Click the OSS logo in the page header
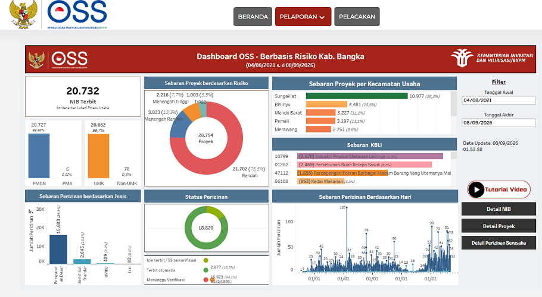The width and height of the screenshot is (542, 297). point(77,14)
